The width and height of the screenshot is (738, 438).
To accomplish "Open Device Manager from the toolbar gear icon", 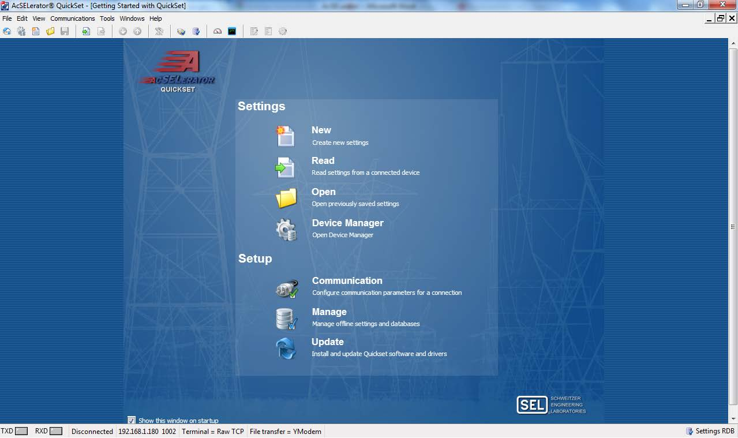I will (x=21, y=31).
